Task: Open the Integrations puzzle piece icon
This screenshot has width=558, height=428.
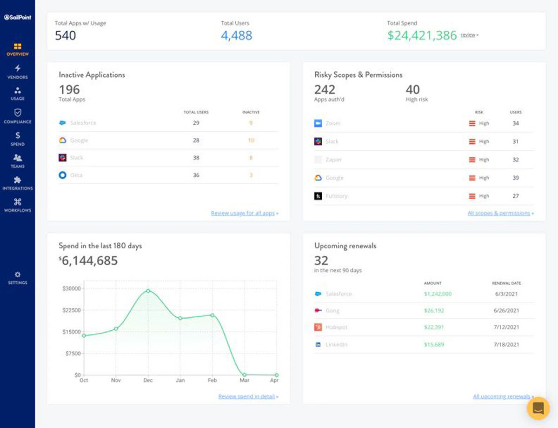Action: click(x=18, y=180)
